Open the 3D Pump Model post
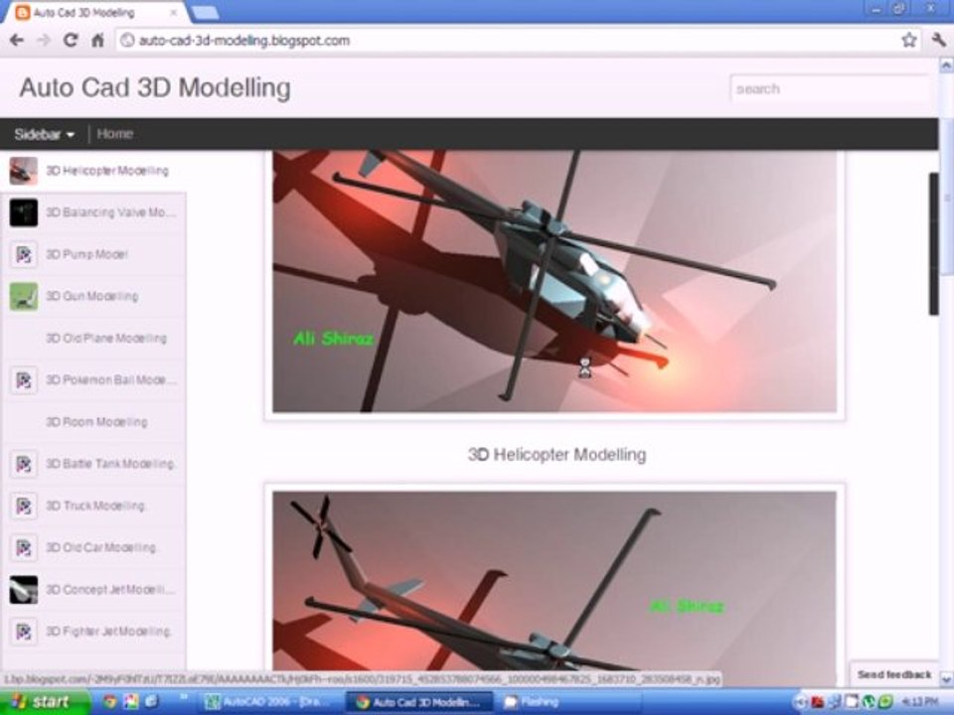This screenshot has width=954, height=715. pos(87,255)
